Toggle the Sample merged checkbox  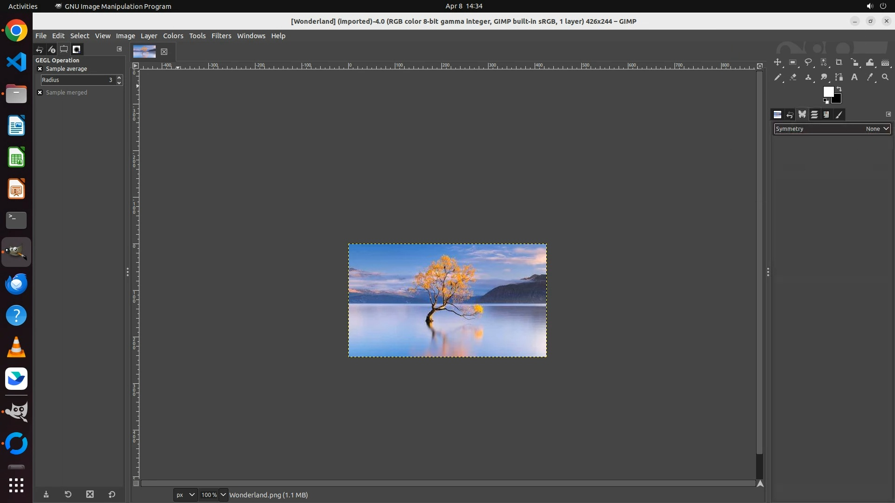[40, 93]
